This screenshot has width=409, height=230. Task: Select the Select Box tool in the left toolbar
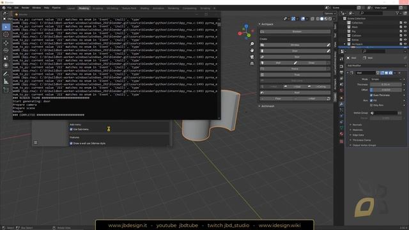tap(6, 27)
